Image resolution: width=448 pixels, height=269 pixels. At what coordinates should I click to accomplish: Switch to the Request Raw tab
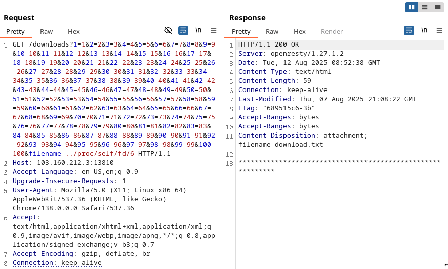click(47, 31)
